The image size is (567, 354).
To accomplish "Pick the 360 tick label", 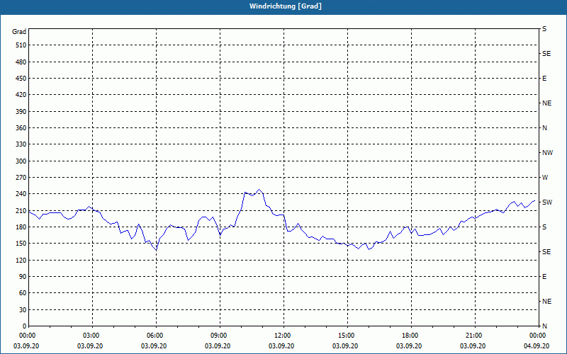I will 21,128.
